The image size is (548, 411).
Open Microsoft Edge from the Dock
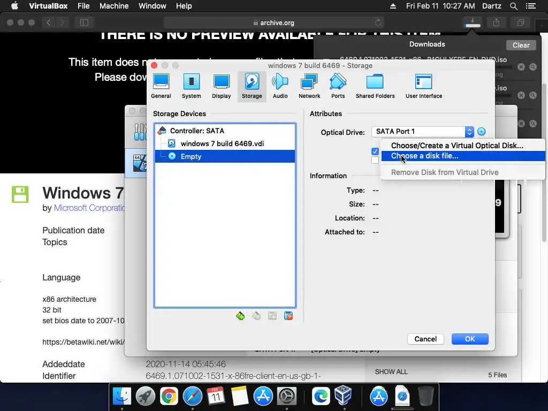pyautogui.click(x=321, y=396)
